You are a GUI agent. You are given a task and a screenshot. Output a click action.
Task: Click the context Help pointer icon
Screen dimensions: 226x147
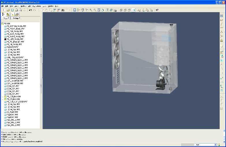pos(157,10)
